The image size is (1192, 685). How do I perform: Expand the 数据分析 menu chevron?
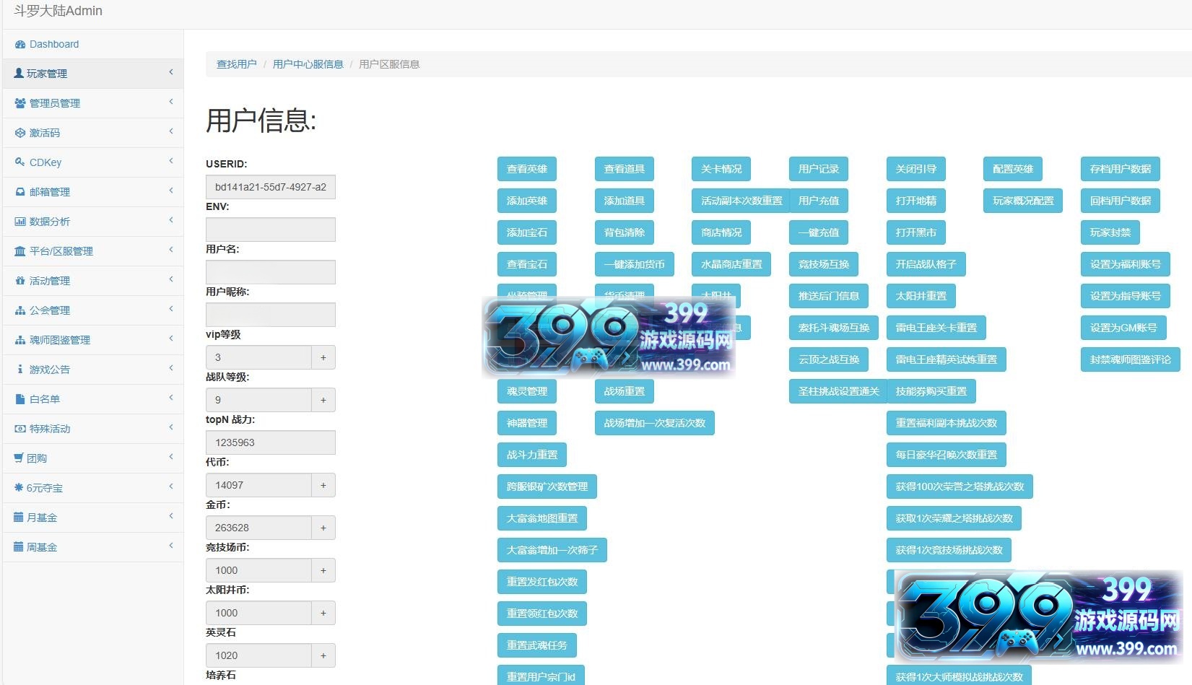coord(171,220)
